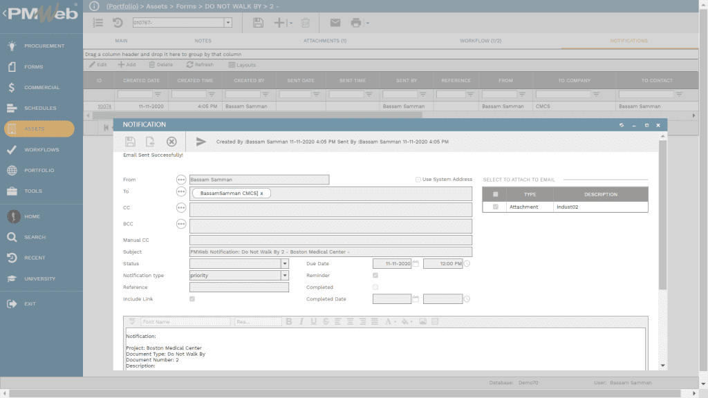Select Assets in the sidebar menu
708x398 pixels.
coord(39,129)
